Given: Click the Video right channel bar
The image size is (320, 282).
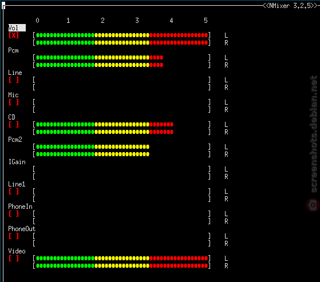Looking at the screenshot, I should click(121, 265).
